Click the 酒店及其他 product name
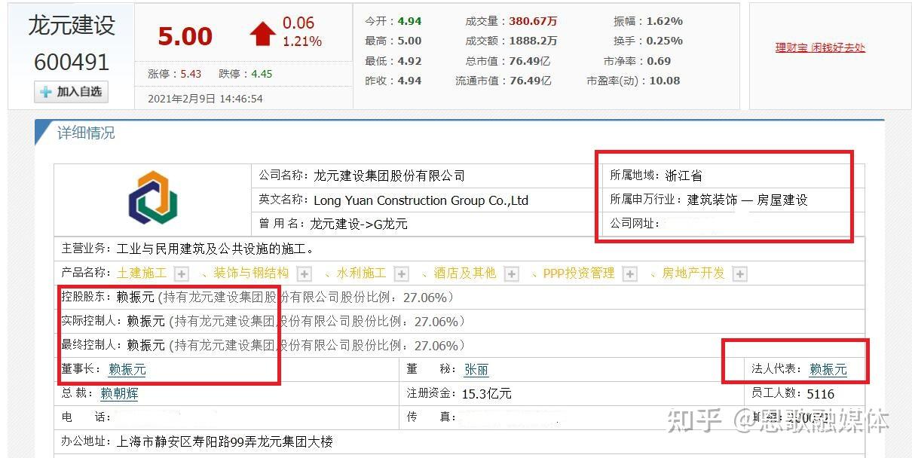Viewport: 912px width, 458px height. (x=465, y=273)
